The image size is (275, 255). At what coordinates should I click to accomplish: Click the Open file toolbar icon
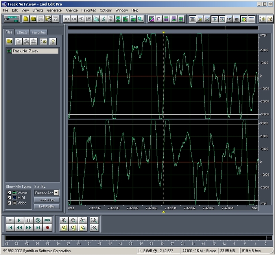pyautogui.click(x=33, y=19)
